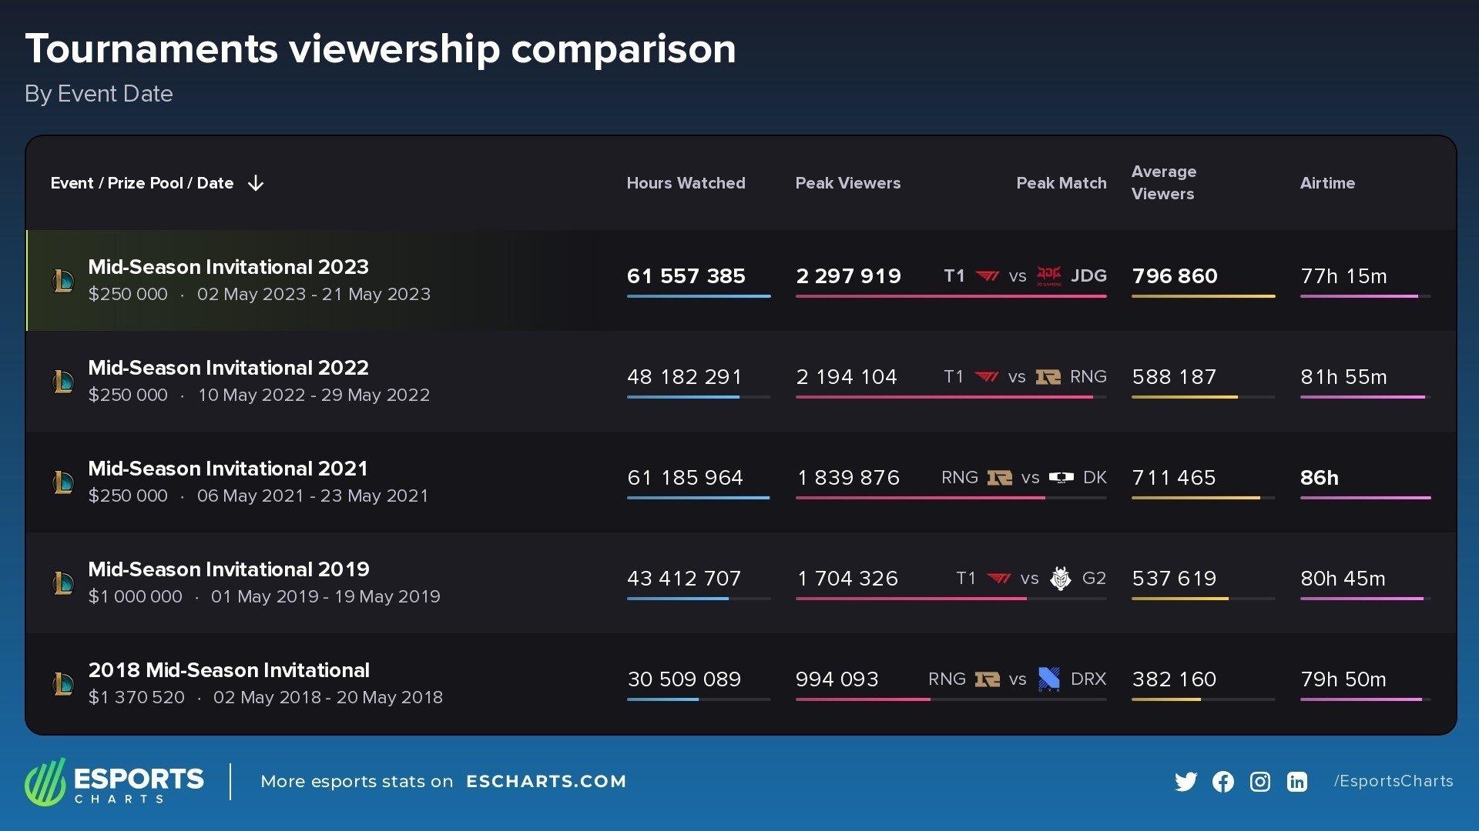Viewport: 1479px width, 831px height.
Task: Click the blue hours watched bar for MSI 2023
Action: tap(699, 296)
